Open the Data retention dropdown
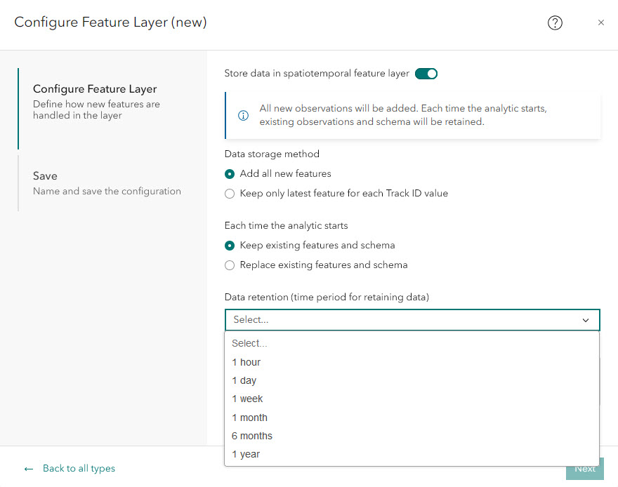The width and height of the screenshot is (618, 487). click(x=412, y=319)
